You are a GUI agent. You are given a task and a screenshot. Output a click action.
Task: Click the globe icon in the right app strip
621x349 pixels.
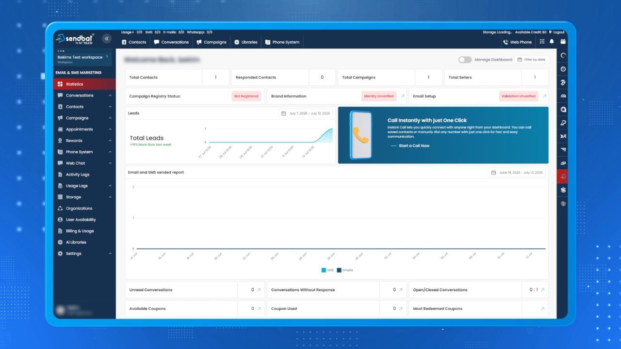[563, 204]
